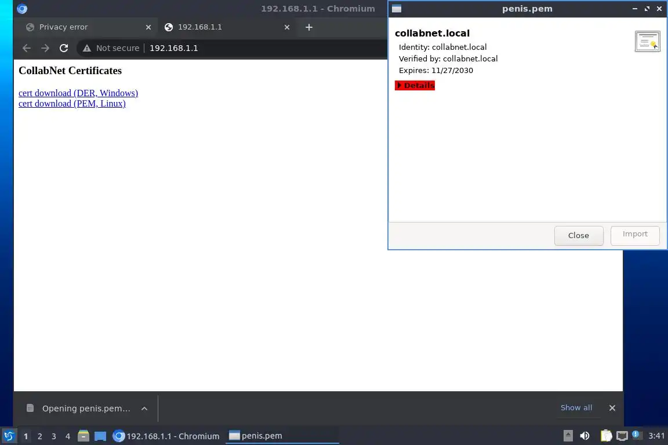
Task: Click the update notifier tray icon
Action: coord(637,435)
